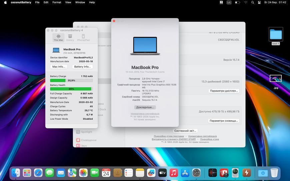Open Music from the Dock
This screenshot has width=290, height=181.
(x=174, y=173)
